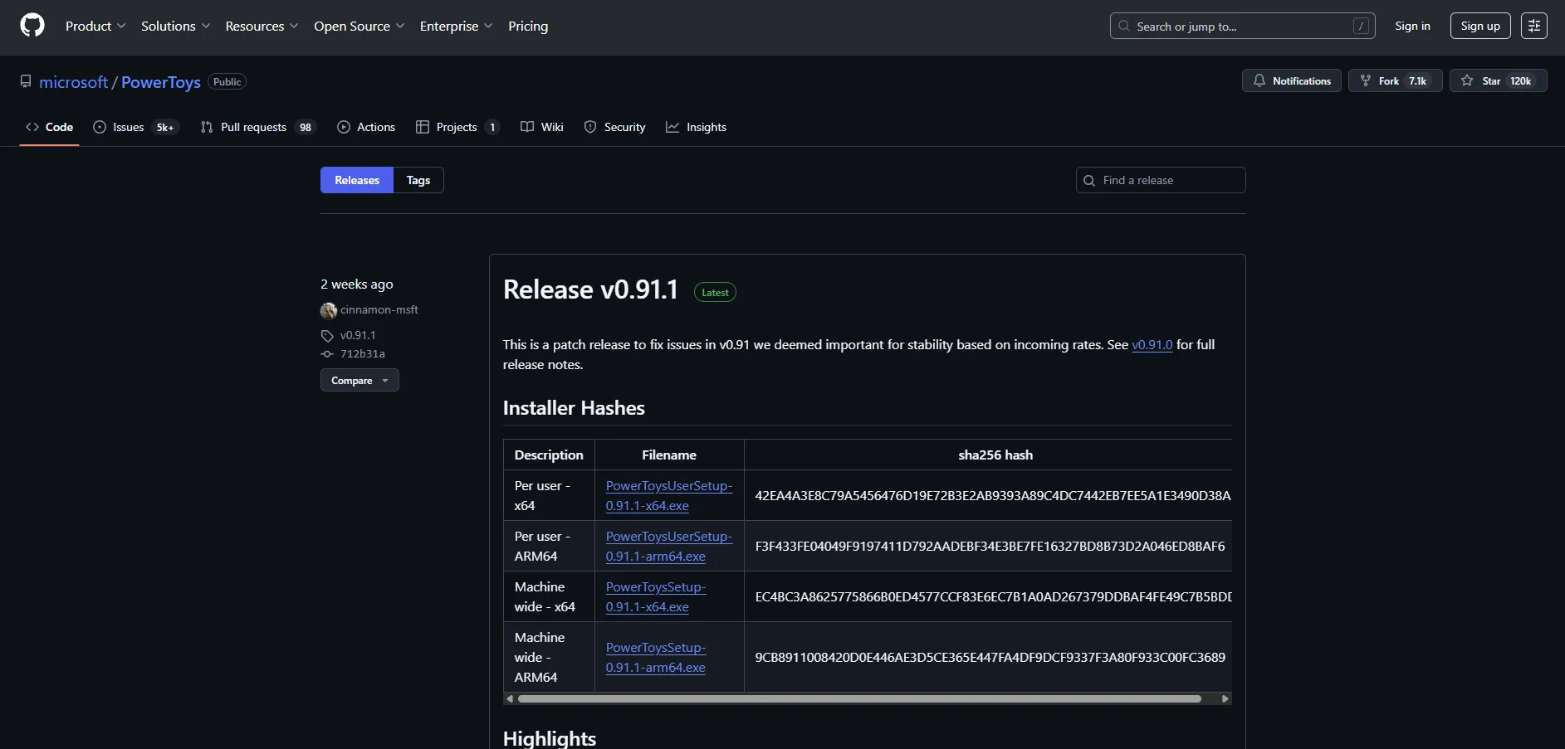Open the Projects tab

tap(457, 127)
